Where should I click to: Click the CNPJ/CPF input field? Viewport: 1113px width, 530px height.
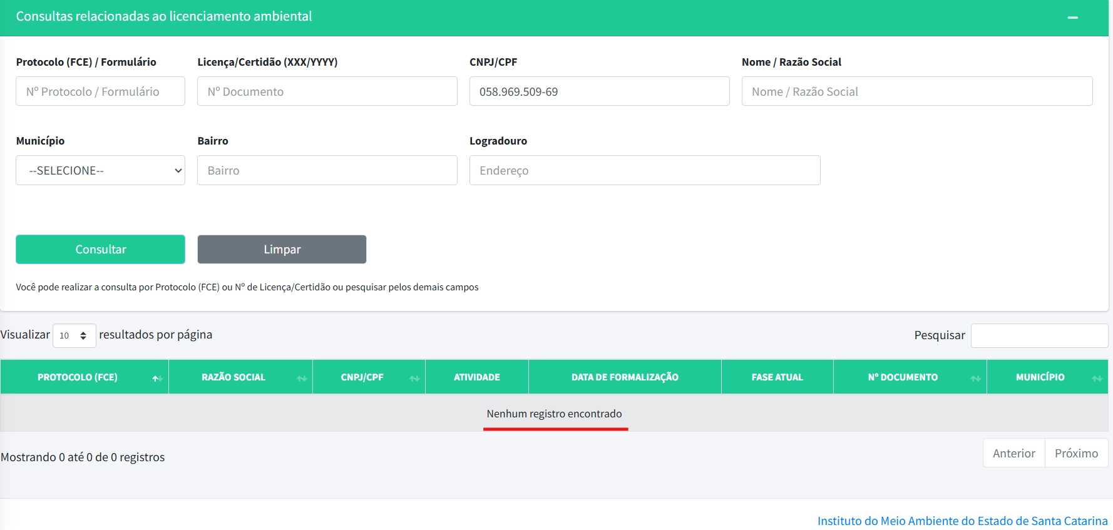point(599,91)
